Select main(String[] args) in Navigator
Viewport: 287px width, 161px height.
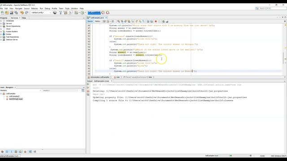[x=16, y=99]
